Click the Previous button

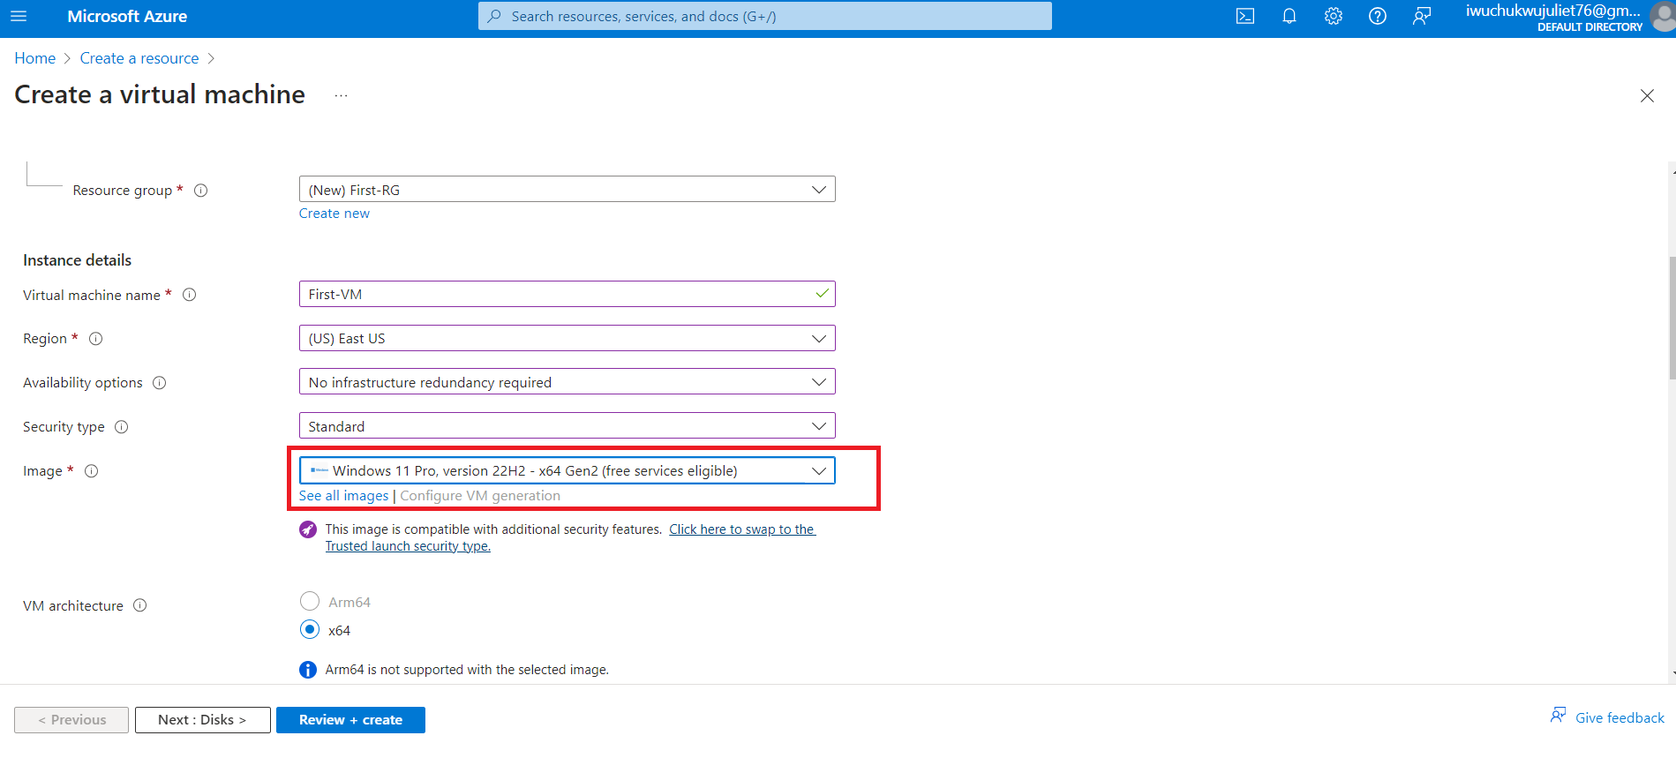(x=71, y=720)
